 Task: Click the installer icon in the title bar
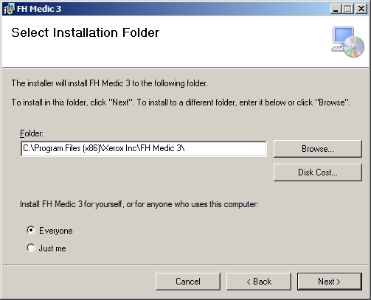[x=9, y=9]
